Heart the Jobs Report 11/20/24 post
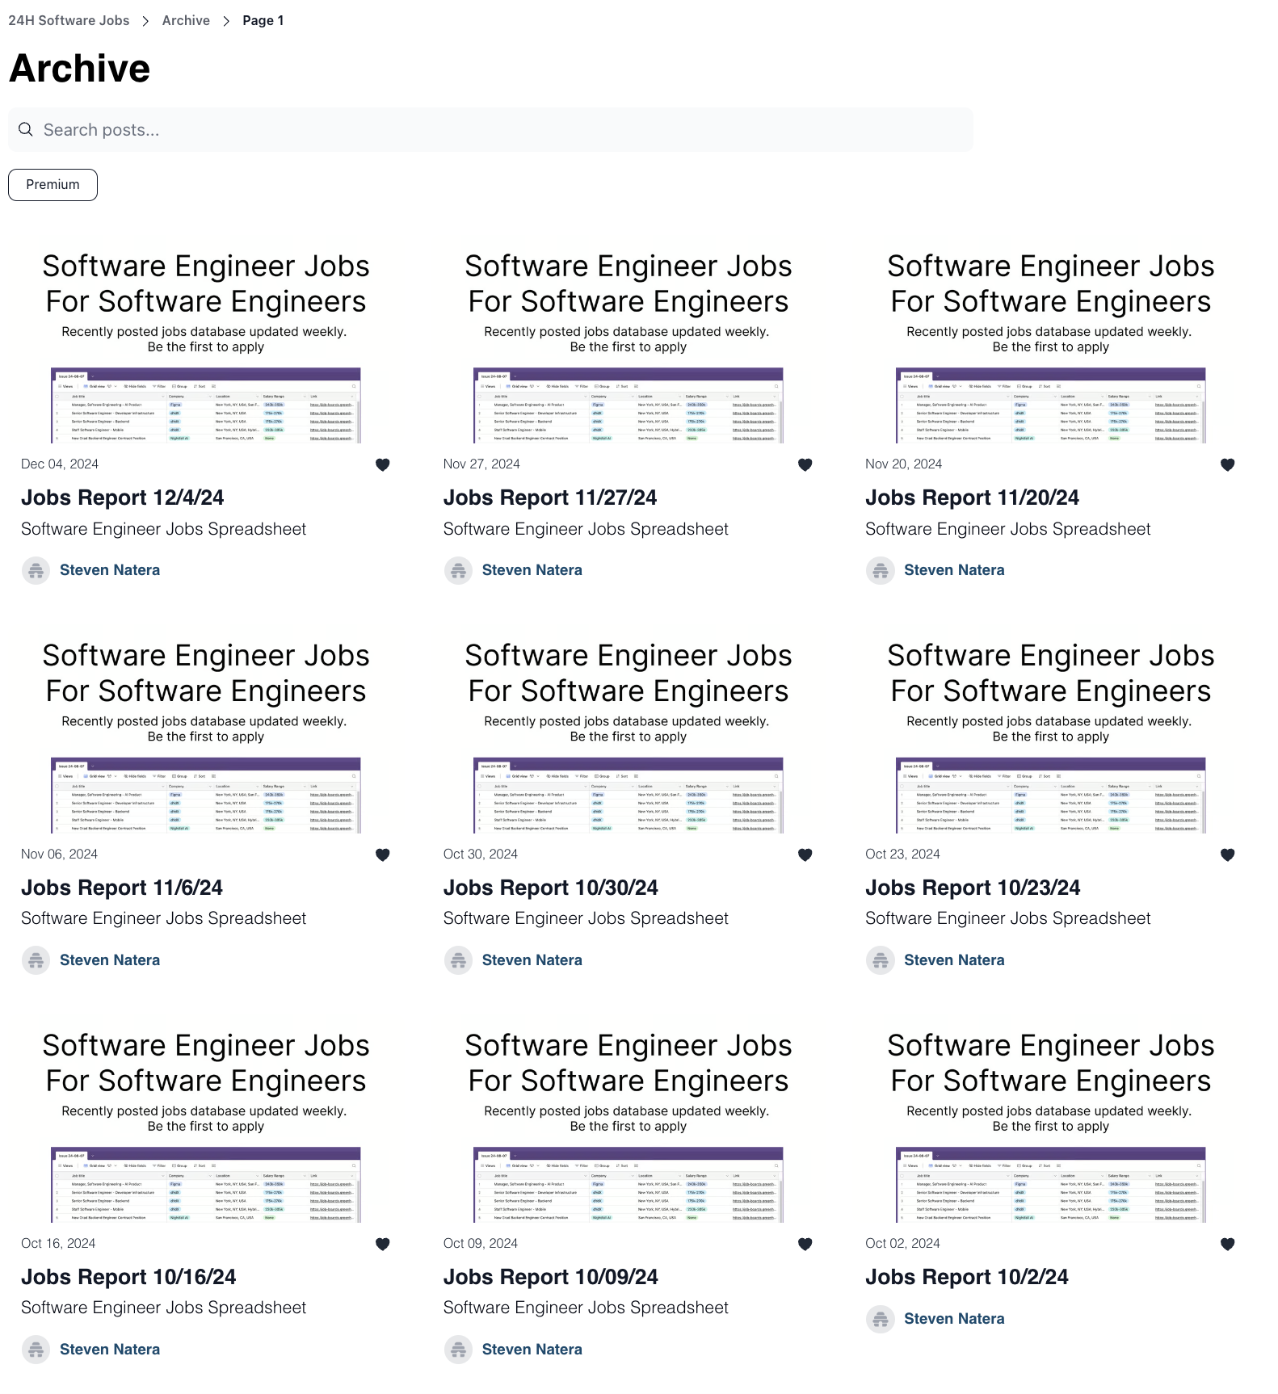1278x1394 pixels. click(1227, 464)
